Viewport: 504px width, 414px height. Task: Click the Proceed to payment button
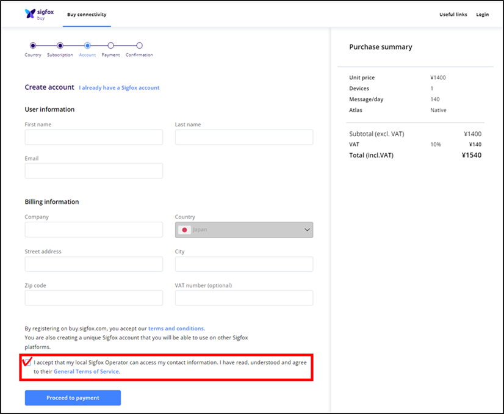(x=73, y=398)
